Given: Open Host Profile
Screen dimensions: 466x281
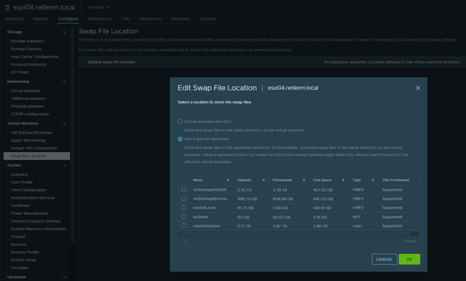Looking at the screenshot, I should tap(22, 182).
